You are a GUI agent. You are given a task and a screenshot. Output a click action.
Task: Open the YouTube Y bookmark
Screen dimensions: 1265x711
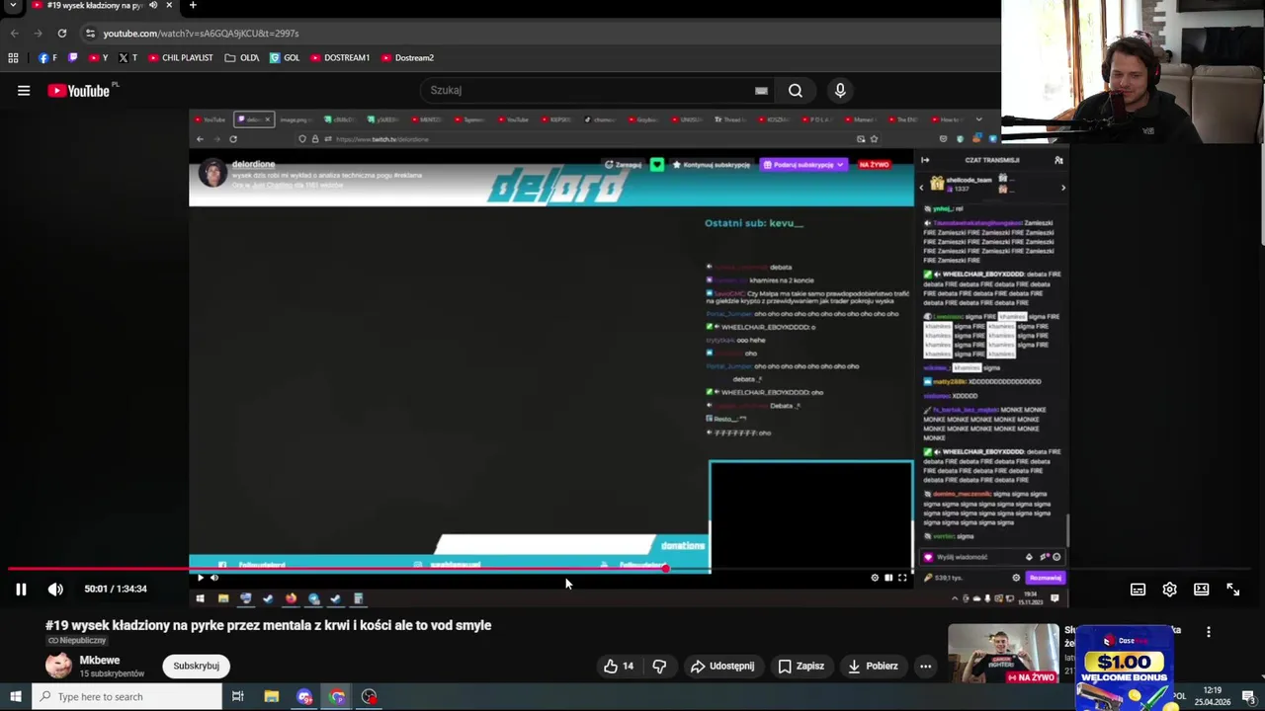tap(98, 57)
